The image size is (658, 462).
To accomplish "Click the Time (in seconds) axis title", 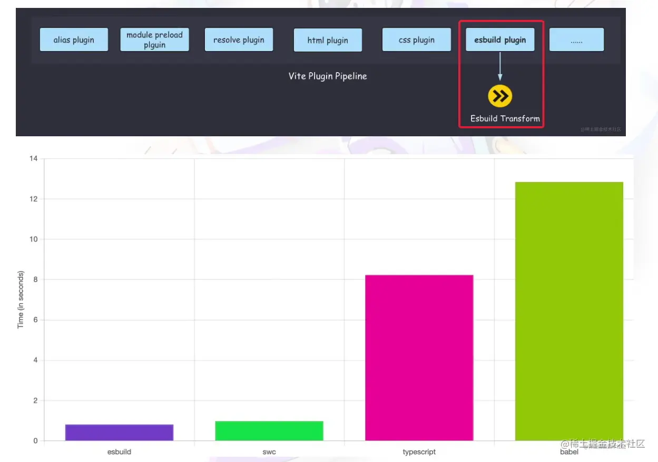I will coord(21,300).
